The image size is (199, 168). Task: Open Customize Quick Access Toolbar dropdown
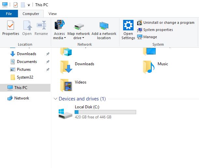click(x=29, y=5)
